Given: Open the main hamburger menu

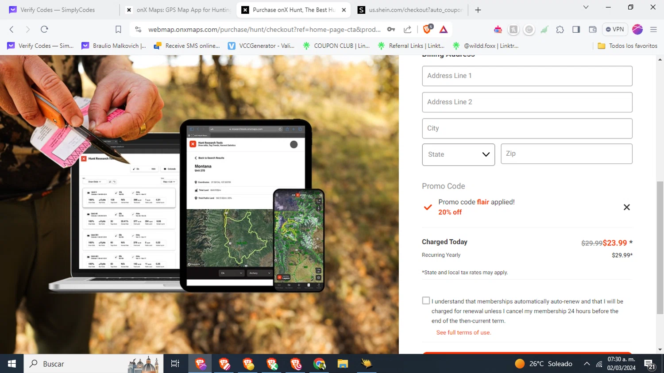Looking at the screenshot, I should 653,29.
